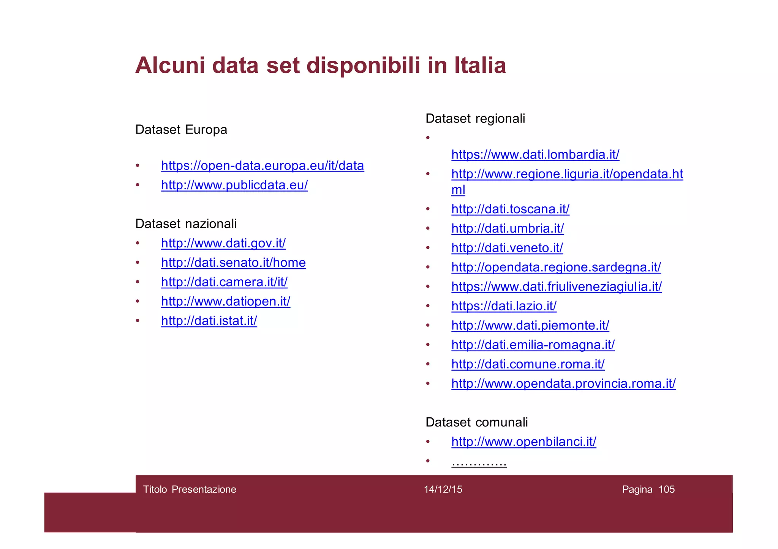778x549 pixels.
Task: Click the 'Dataset nazionali' heading
Action: click(x=186, y=224)
